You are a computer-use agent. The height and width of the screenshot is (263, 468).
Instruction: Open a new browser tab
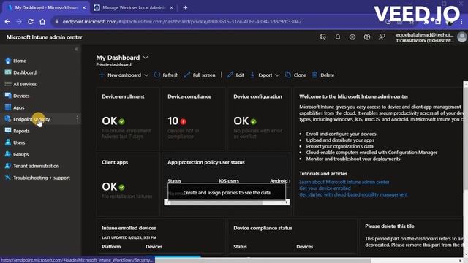[185, 8]
